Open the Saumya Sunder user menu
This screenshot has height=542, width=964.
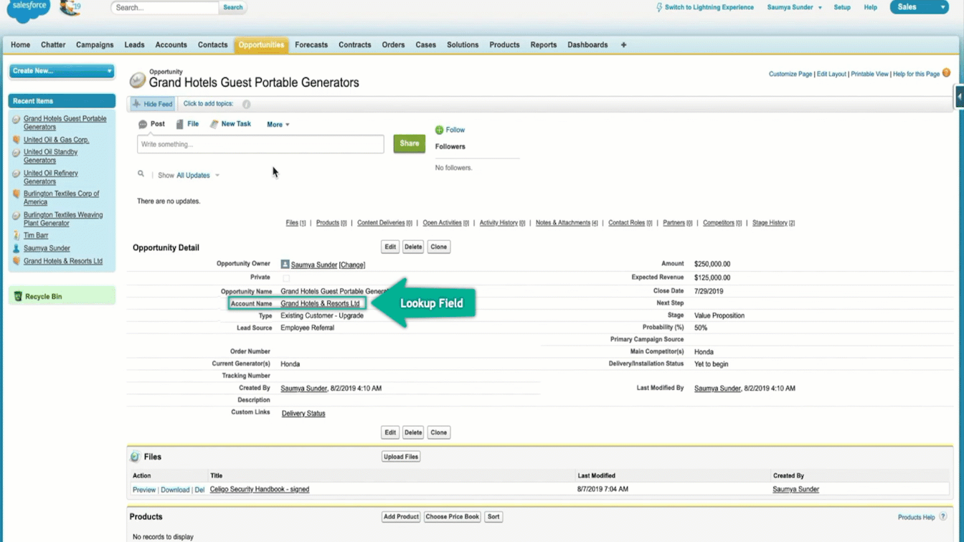[x=794, y=7]
